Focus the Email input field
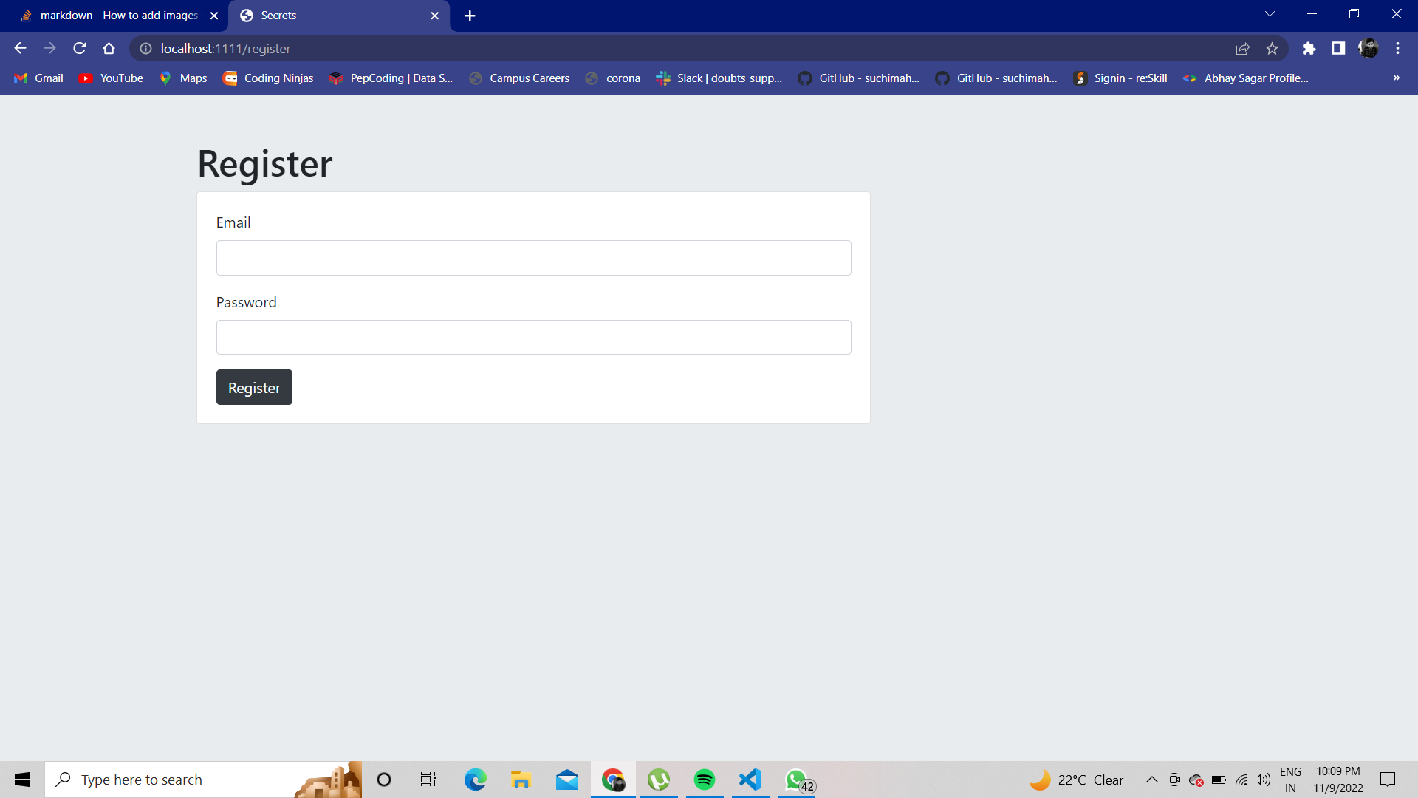Image resolution: width=1418 pixels, height=798 pixels. pos(533,258)
